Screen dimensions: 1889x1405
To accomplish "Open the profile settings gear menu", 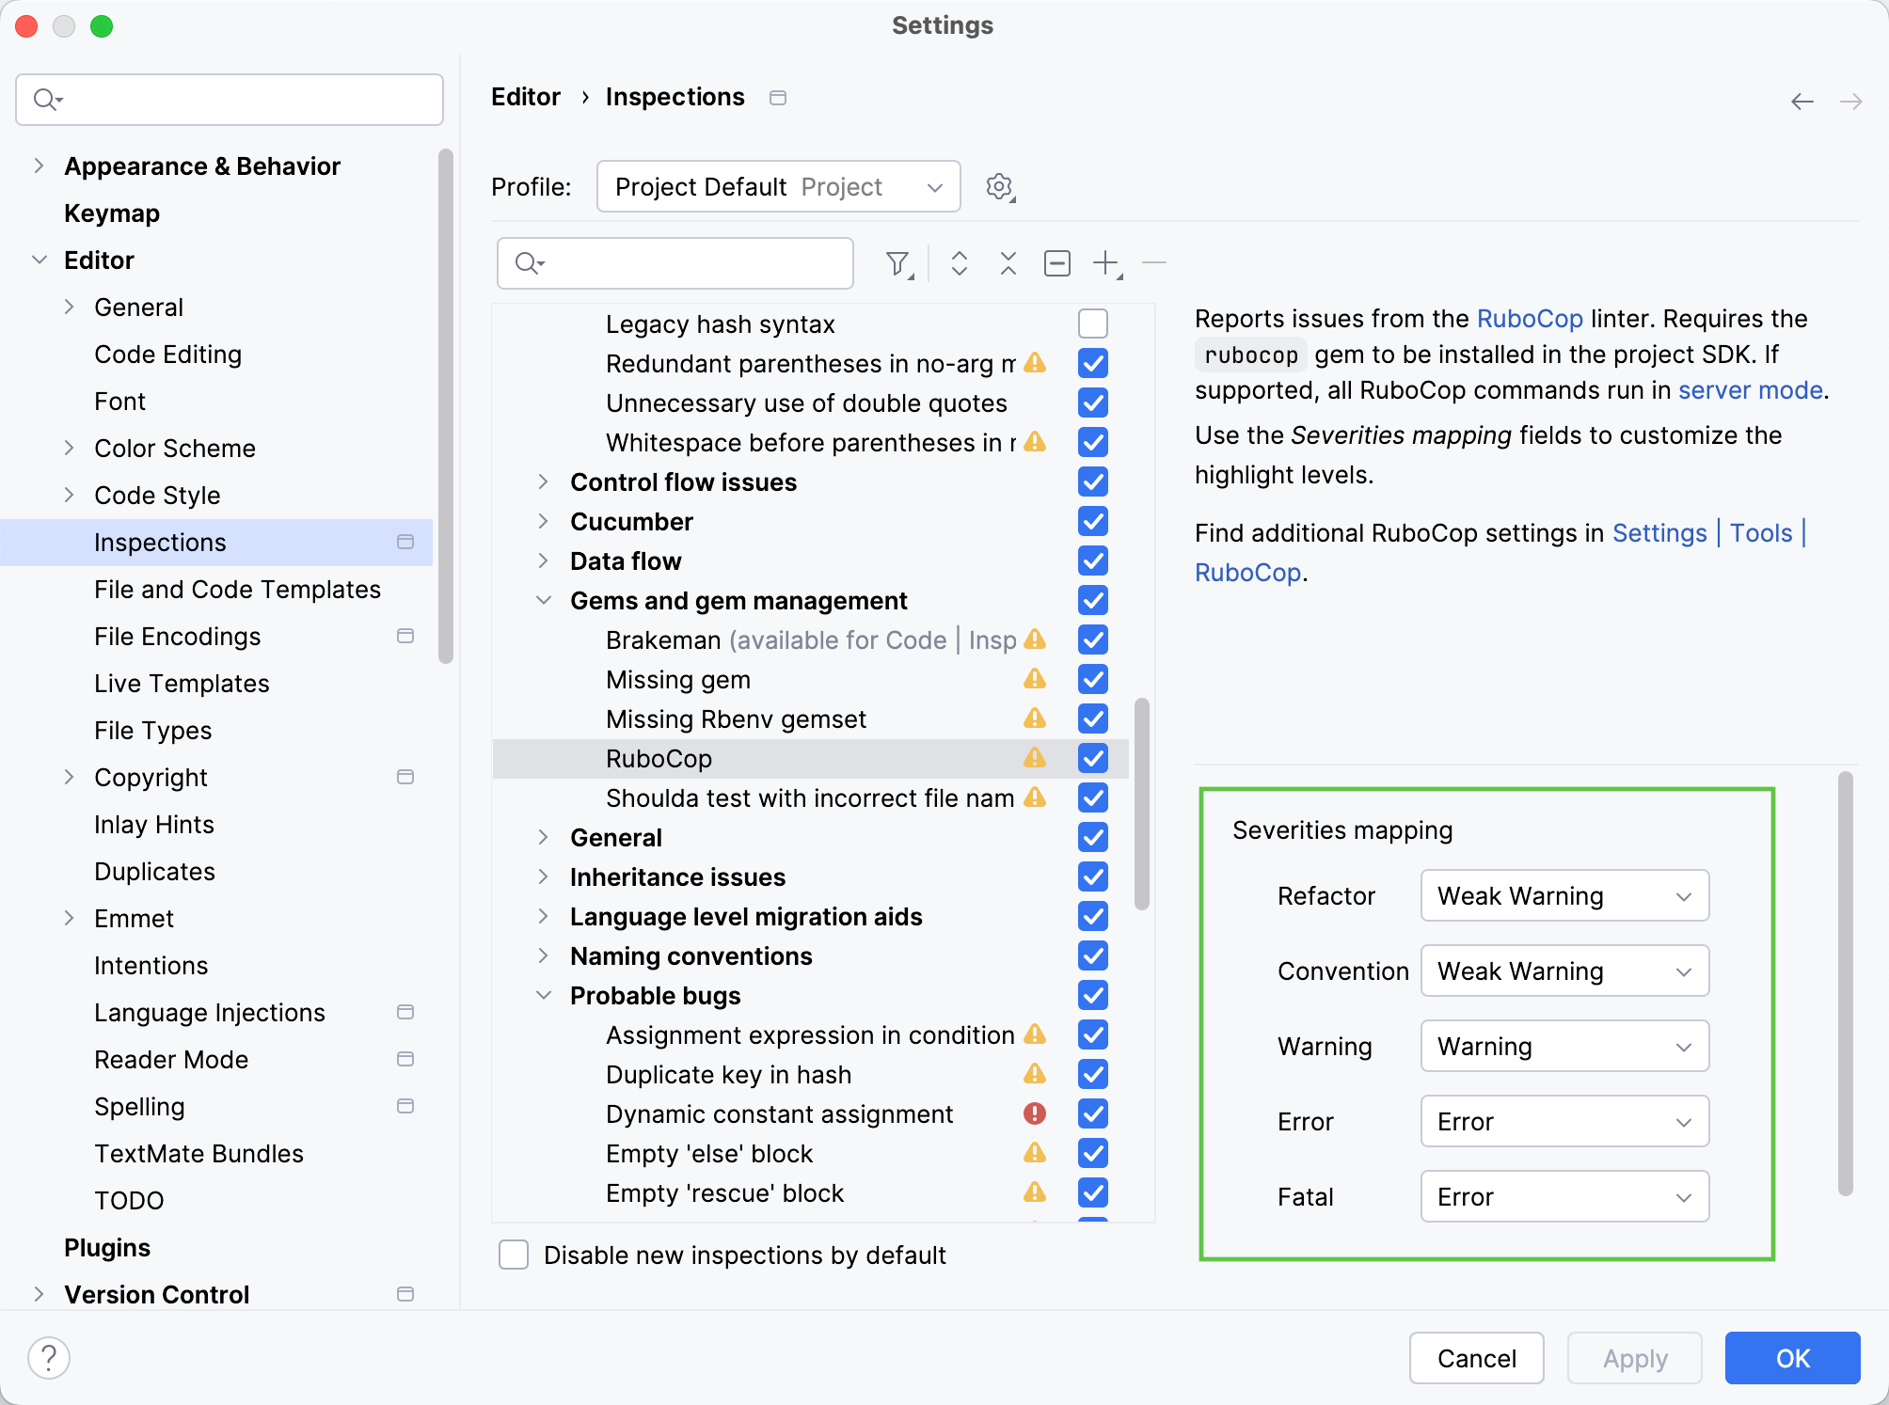I will tap(1000, 186).
